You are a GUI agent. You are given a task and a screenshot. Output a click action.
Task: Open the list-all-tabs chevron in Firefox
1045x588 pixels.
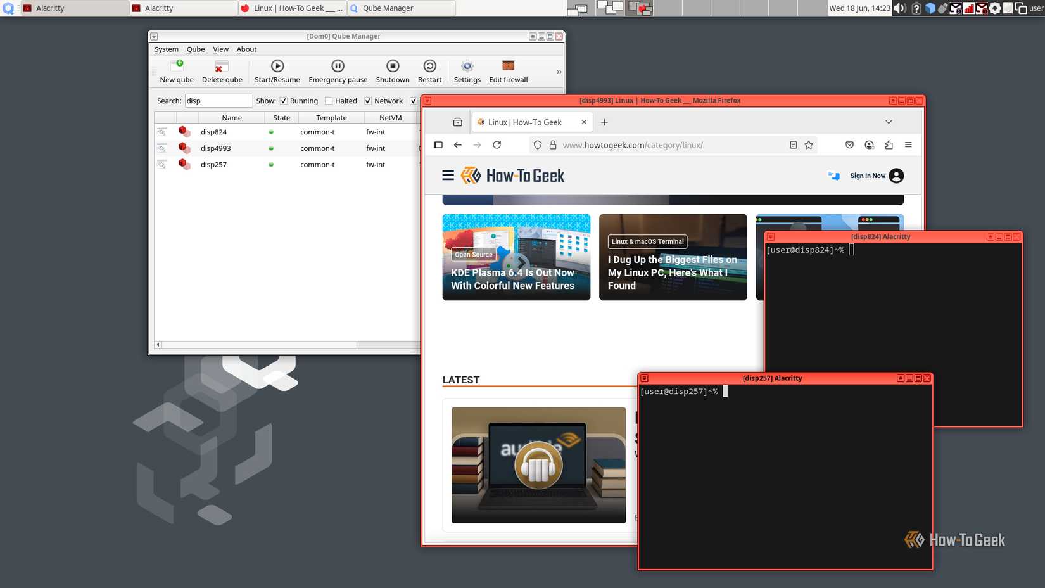tap(889, 122)
